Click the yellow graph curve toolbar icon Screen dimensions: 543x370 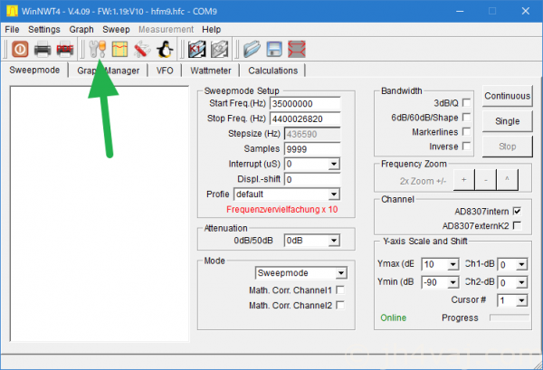coord(119,49)
